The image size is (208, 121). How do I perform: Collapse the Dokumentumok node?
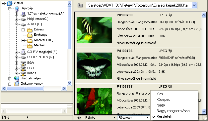click(x=10, y=84)
